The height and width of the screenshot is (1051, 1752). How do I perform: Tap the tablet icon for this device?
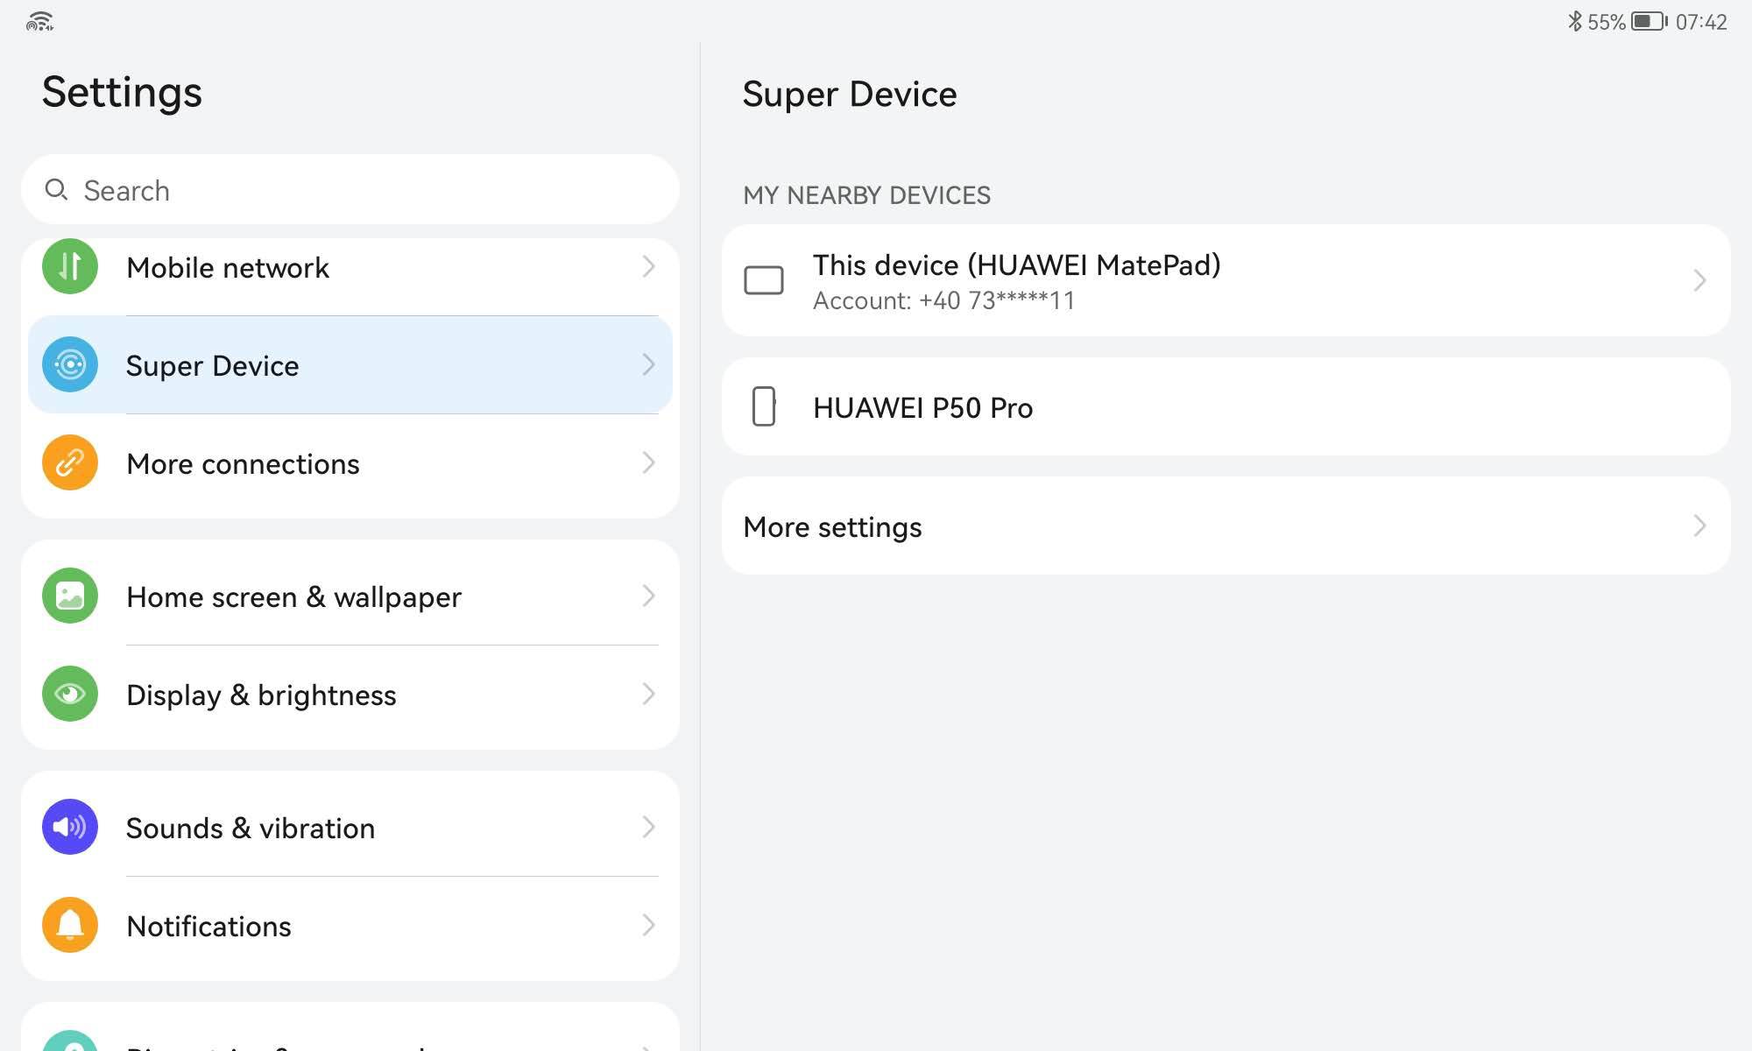pos(764,280)
